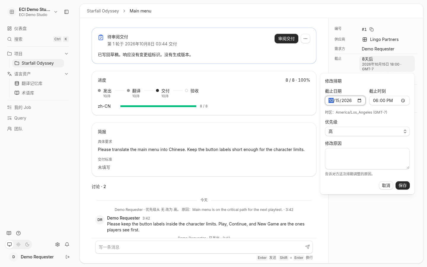Copy the job number #1 icon
The image size is (427, 267).
[372, 29]
